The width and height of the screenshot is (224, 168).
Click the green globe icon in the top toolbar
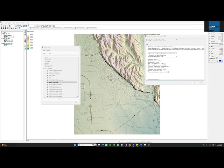pyautogui.click(x=48, y=26)
